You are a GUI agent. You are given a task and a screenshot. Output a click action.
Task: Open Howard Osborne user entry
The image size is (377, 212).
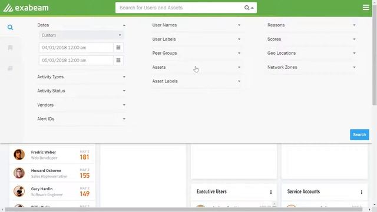(52, 173)
